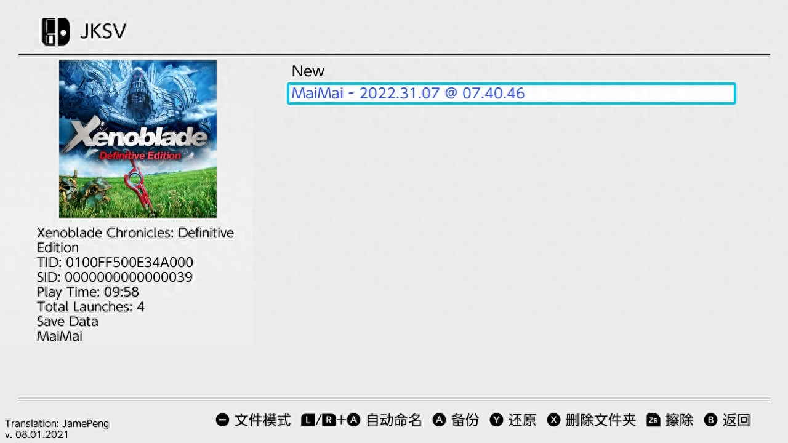
Task: Click the Save Data line
Action: point(67,321)
